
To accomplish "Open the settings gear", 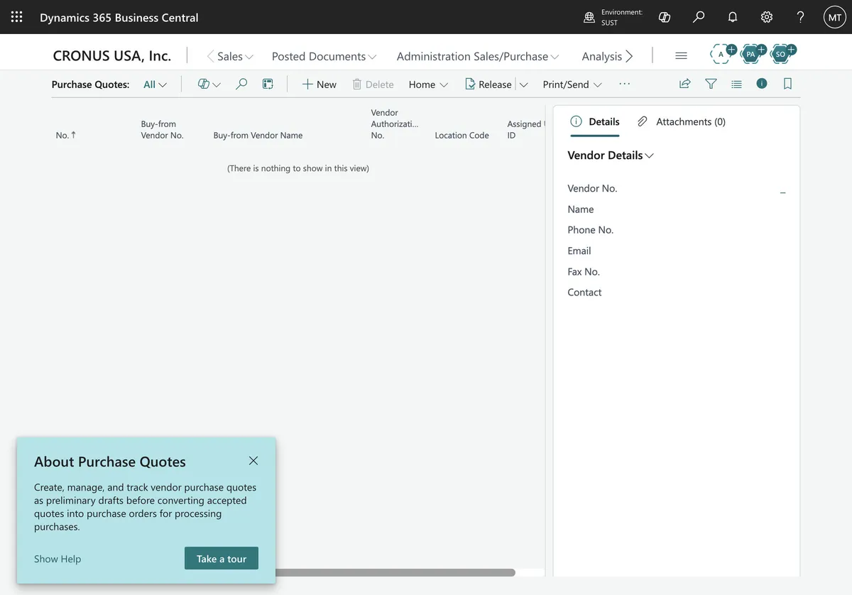I will coord(767,17).
